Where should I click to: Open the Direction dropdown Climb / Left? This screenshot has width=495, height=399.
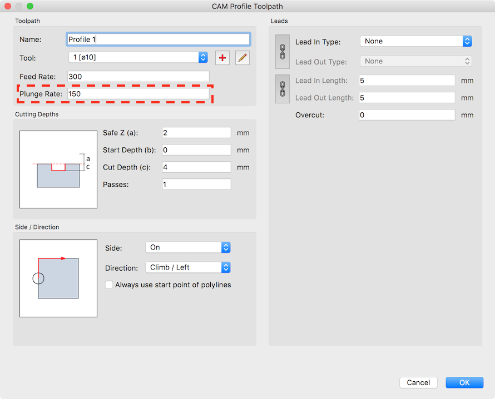pos(187,267)
